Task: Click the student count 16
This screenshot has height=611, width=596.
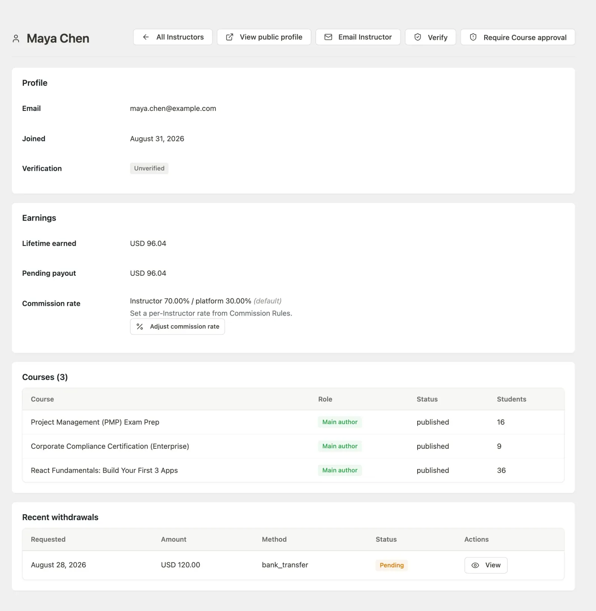Action: [501, 422]
